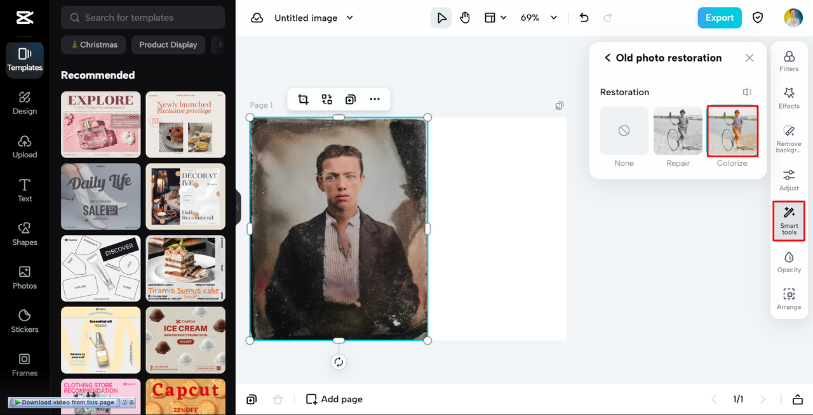Open the Effects tool
Viewport: 813px width, 415px height.
click(789, 98)
